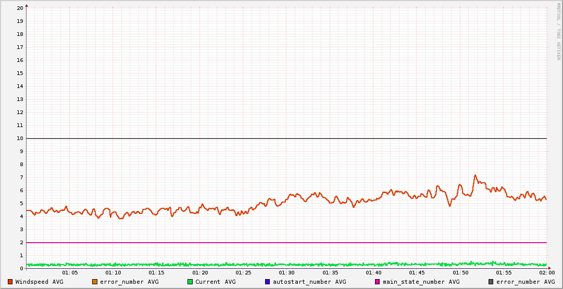Image resolution: width=563 pixels, height=289 pixels.
Task: Click the y-axis label for value 10
Action: 20,138
